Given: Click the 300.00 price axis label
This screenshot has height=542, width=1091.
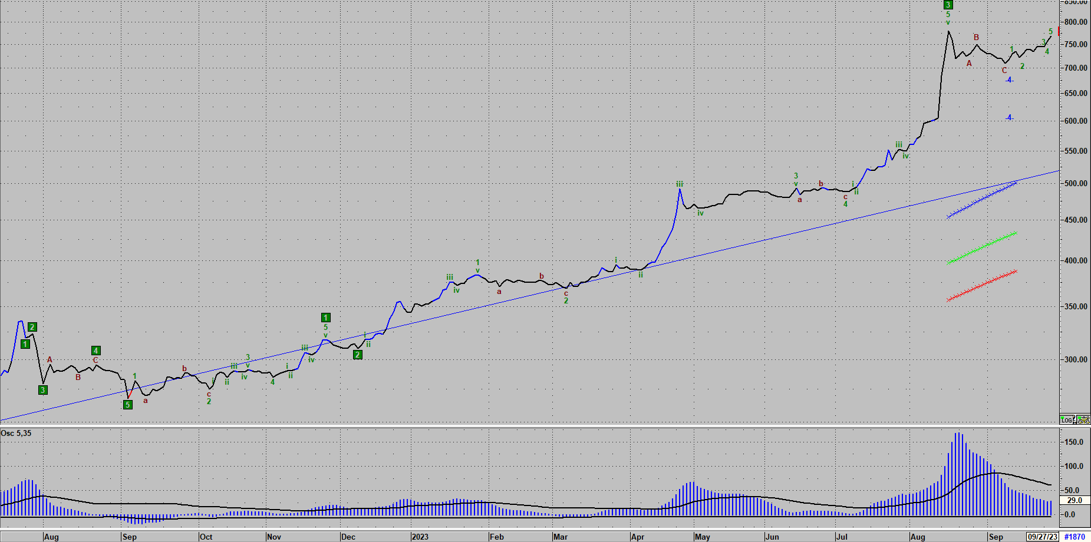Looking at the screenshot, I should [1076, 360].
